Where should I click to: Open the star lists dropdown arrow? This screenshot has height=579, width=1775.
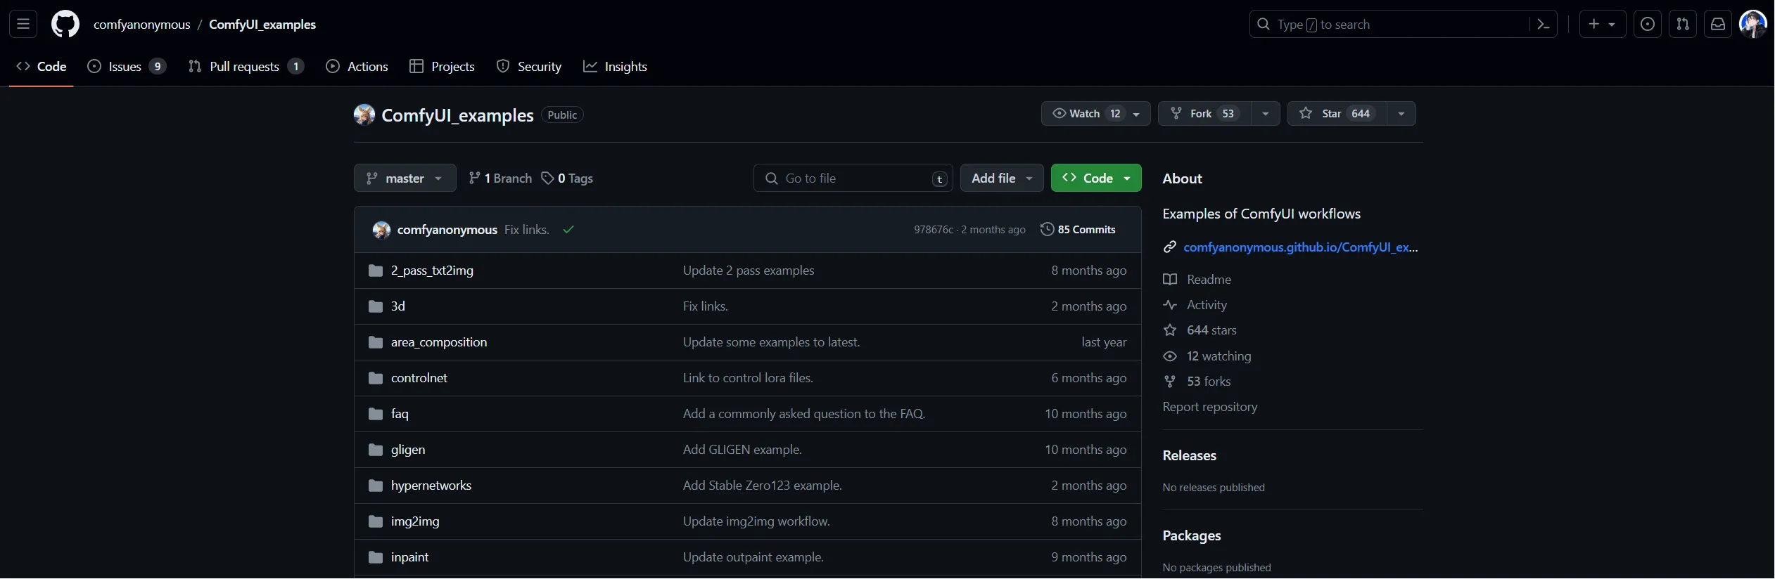coord(1401,114)
